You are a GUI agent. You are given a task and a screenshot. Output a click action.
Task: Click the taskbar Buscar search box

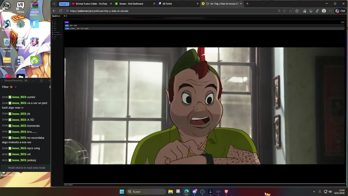(146, 192)
